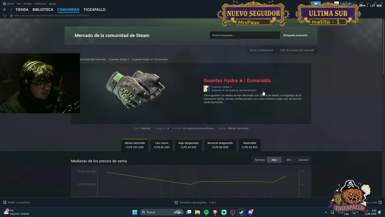385x217 pixels.
Task: Click the Steam logo in the menu bar
Action: 4,4
